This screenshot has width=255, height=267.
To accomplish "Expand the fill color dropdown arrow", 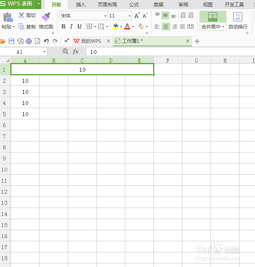I will (121, 27).
